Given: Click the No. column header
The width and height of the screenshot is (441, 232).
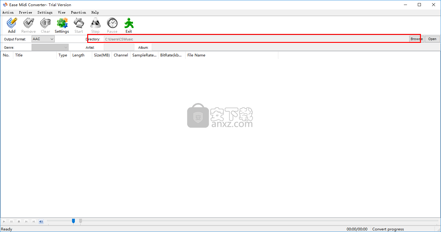Looking at the screenshot, I should [7, 55].
